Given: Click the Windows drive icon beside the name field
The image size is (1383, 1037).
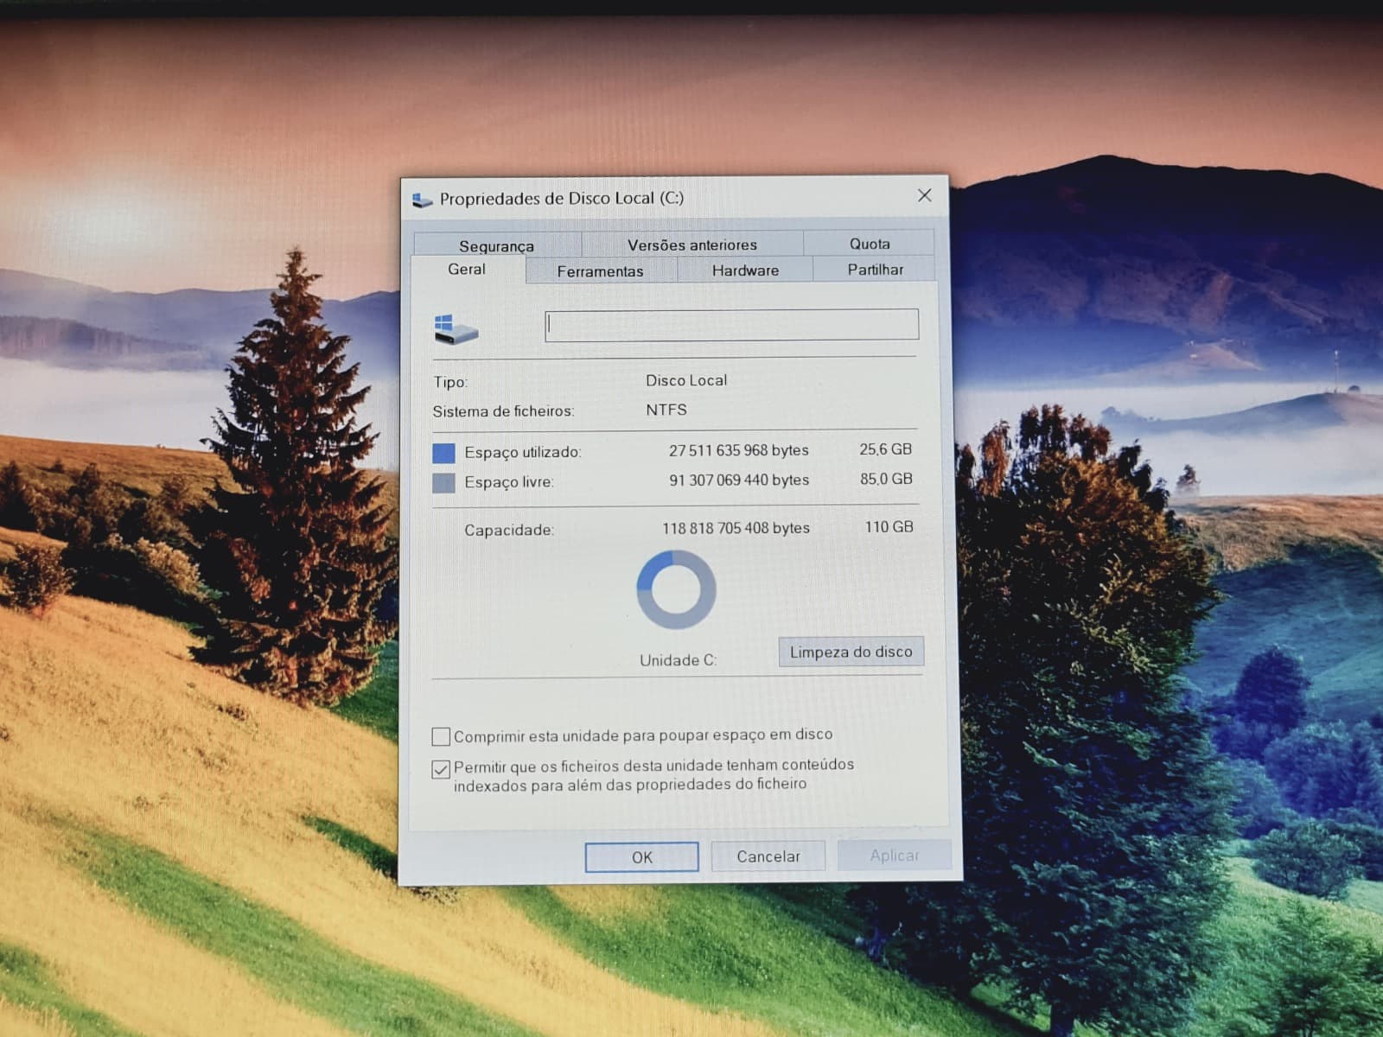Looking at the screenshot, I should click(456, 329).
